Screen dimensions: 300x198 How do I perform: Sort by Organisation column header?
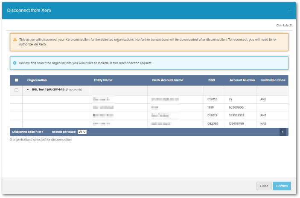(x=37, y=80)
